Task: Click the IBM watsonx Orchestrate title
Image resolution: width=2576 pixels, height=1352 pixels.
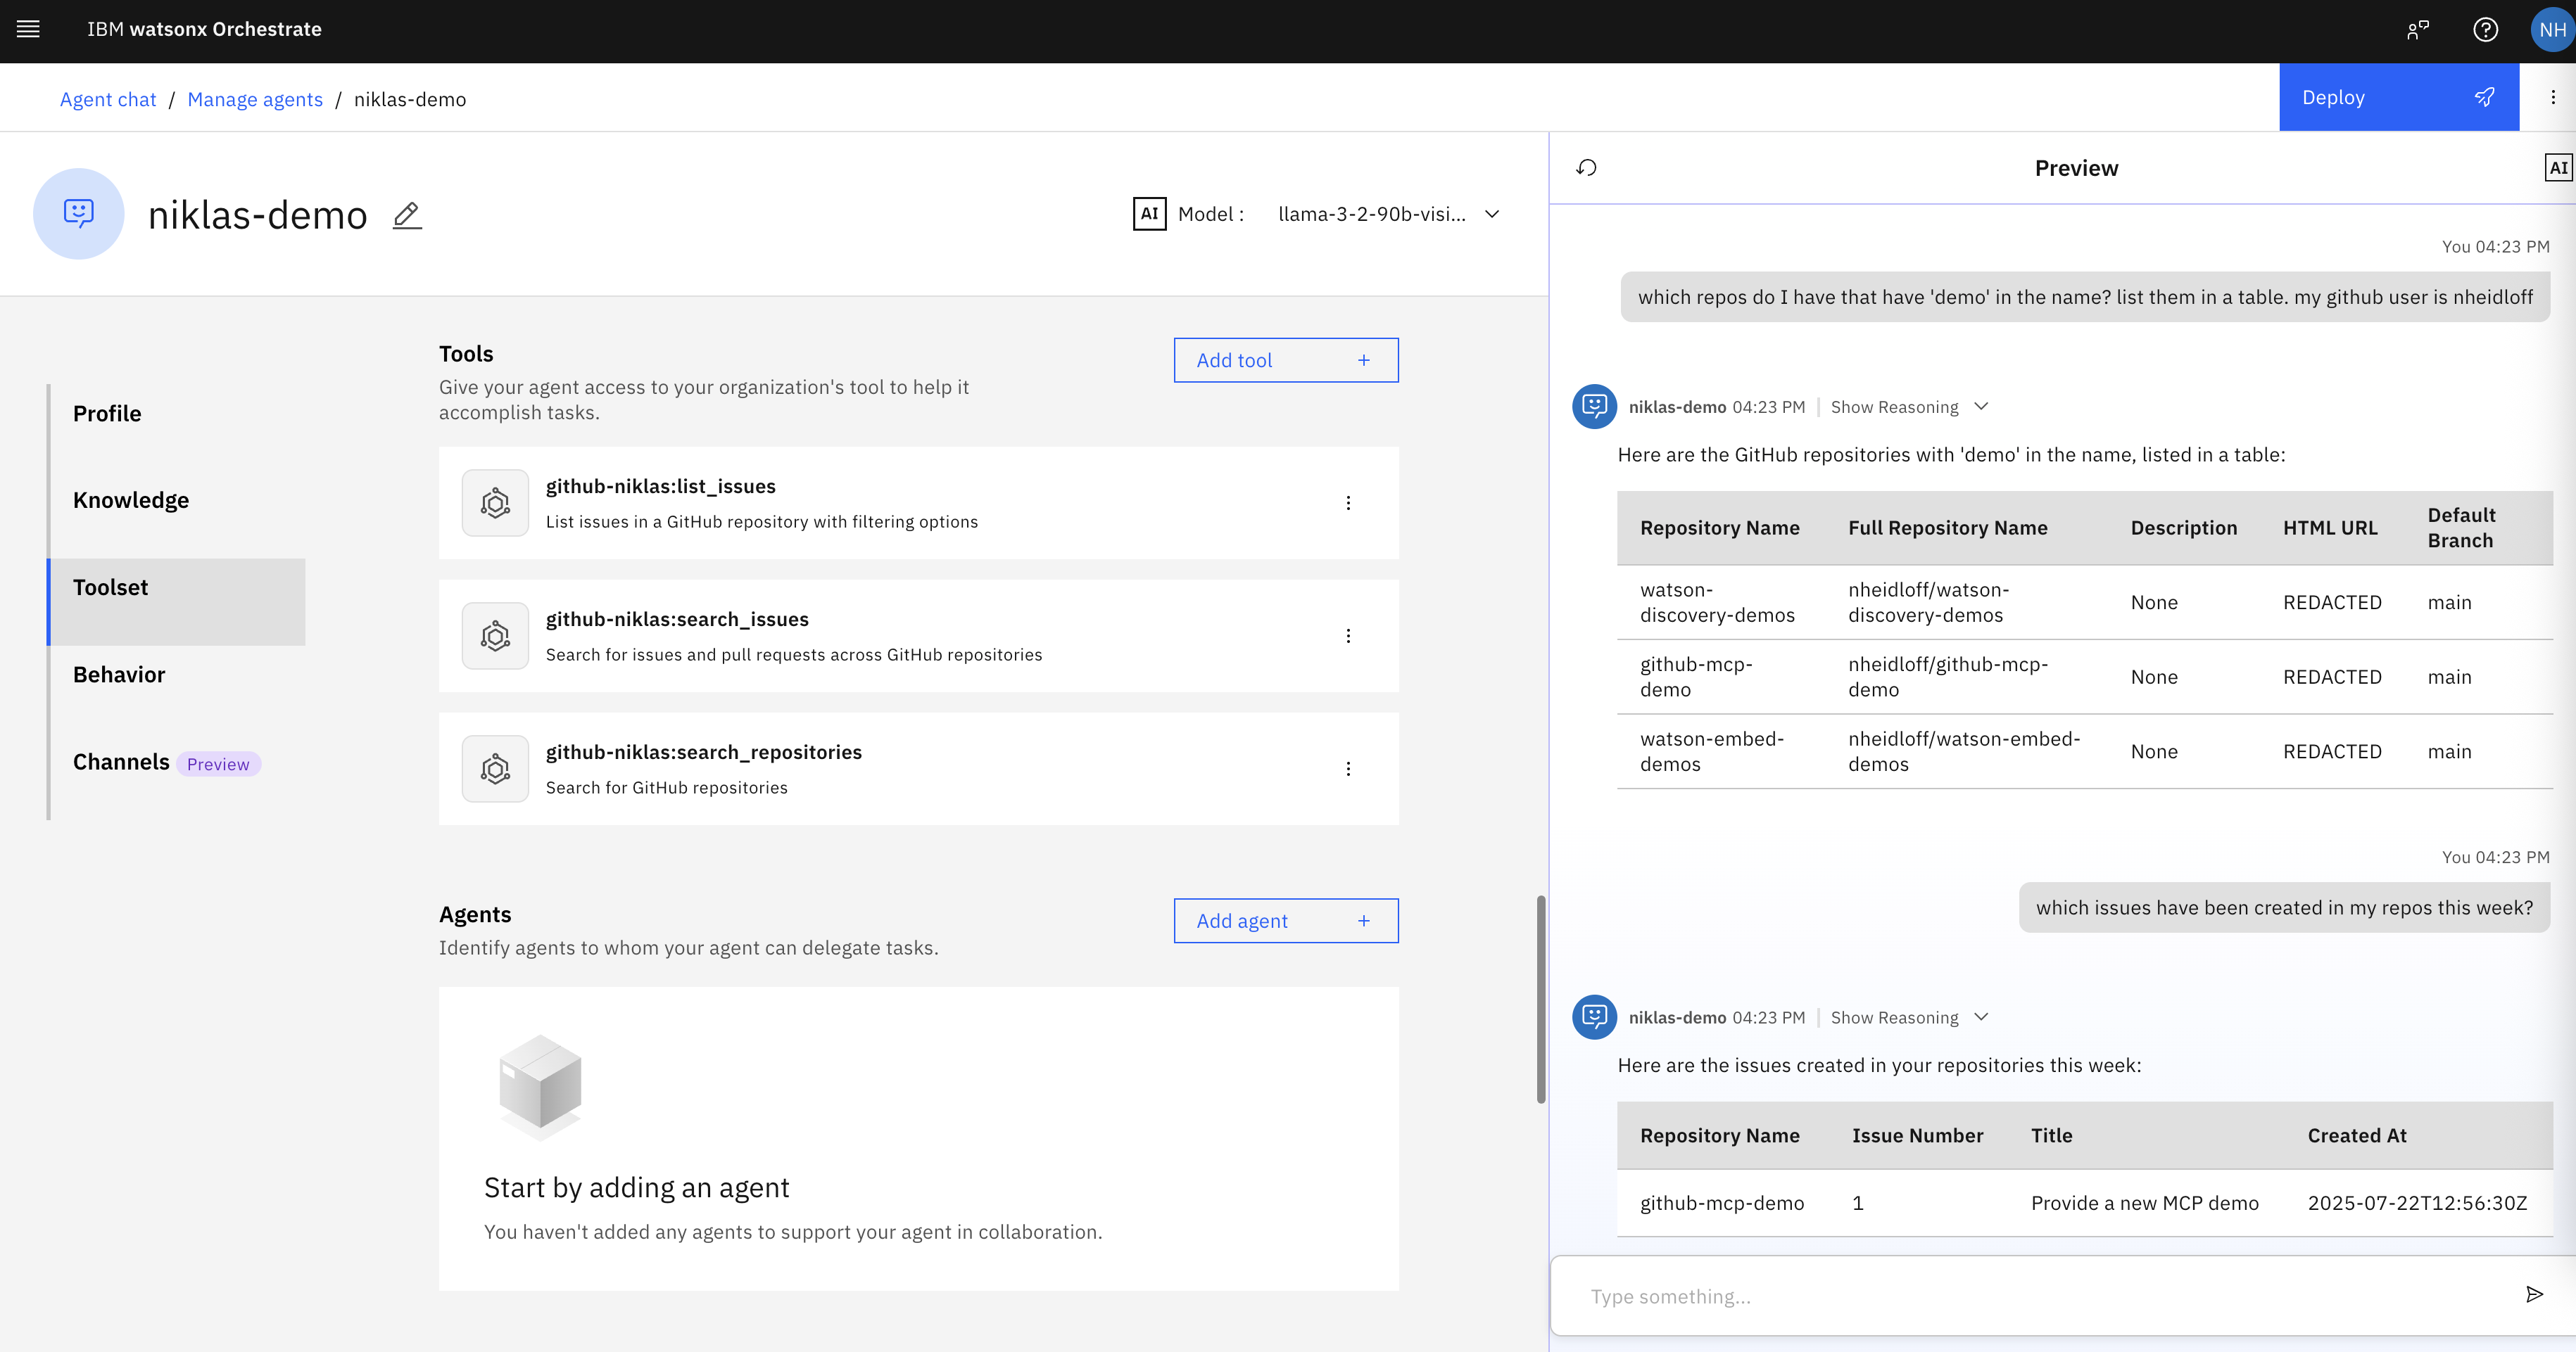Action: (204, 29)
